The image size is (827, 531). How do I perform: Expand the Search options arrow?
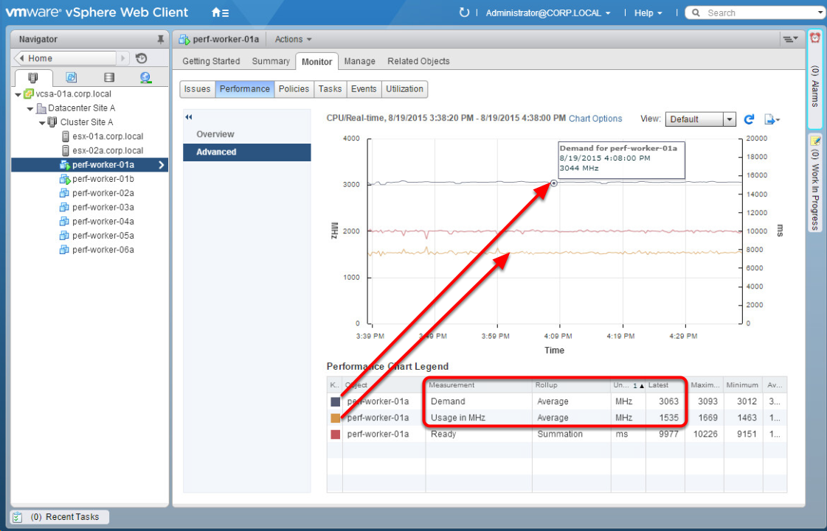click(x=820, y=12)
